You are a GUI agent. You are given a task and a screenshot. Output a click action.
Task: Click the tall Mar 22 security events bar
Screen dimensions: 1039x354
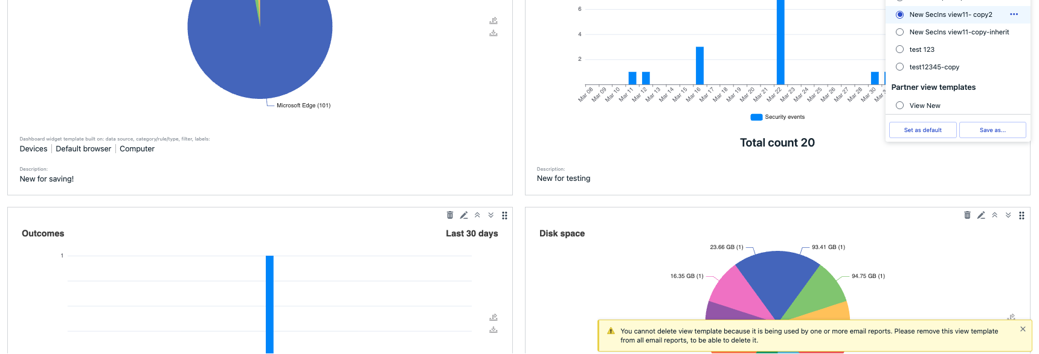[x=780, y=42]
